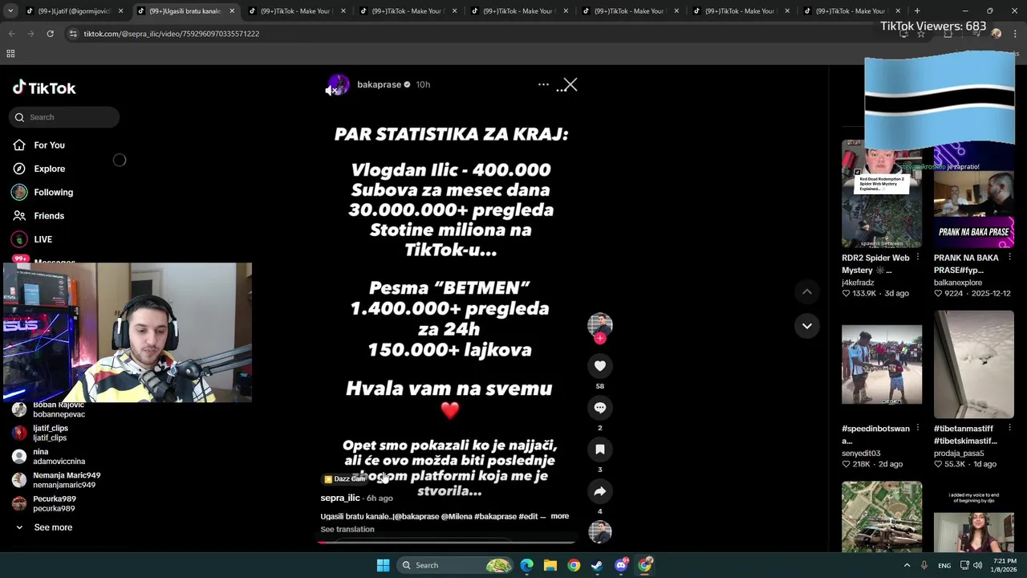Like the video with heart icon
1027x578 pixels.
[599, 365]
